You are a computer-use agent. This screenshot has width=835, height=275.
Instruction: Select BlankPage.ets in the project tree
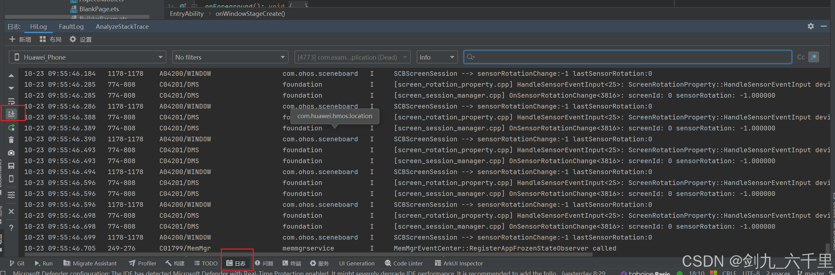(x=99, y=9)
